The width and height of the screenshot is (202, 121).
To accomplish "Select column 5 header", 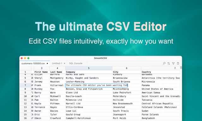I will point(89,68).
